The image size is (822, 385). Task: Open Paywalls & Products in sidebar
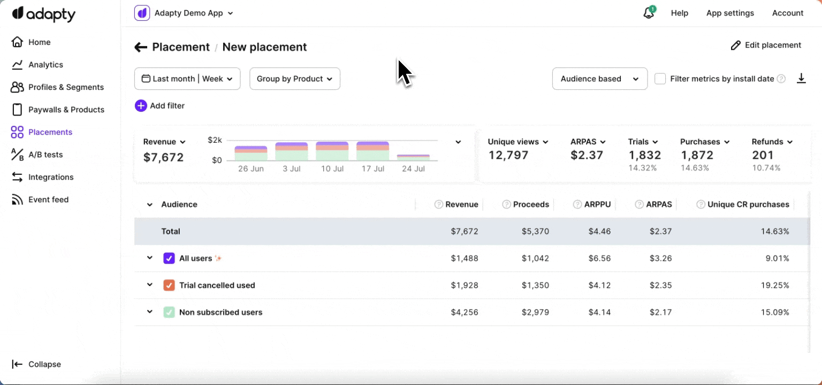[x=66, y=110]
